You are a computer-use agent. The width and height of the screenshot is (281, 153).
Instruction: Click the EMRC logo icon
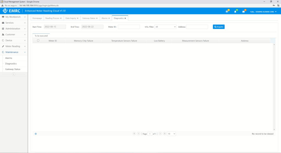[5, 11]
